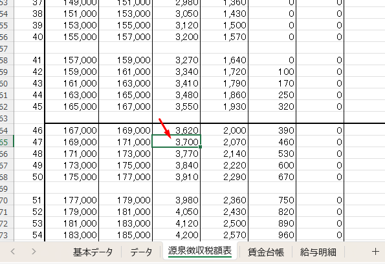Add a new sheet with plus icon
385x264 pixels.
pyautogui.click(x=375, y=252)
